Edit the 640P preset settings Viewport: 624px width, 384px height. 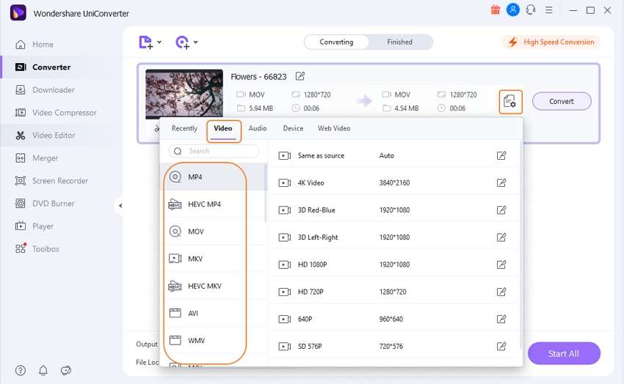click(501, 319)
